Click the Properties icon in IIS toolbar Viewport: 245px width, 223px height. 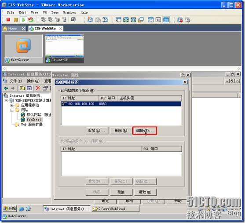[x=45, y=88]
